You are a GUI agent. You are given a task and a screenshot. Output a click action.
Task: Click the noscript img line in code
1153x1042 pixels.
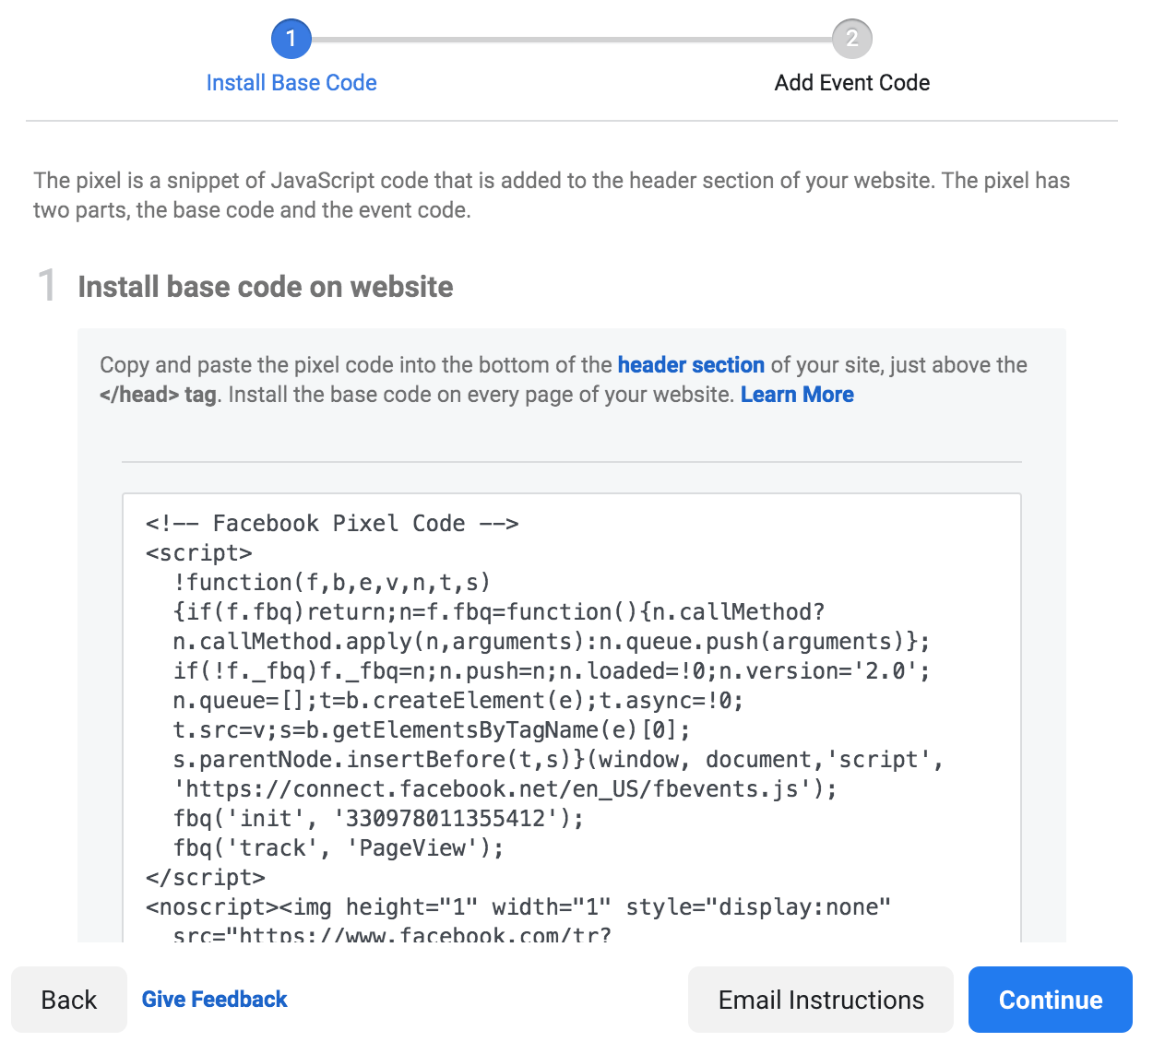tap(517, 906)
